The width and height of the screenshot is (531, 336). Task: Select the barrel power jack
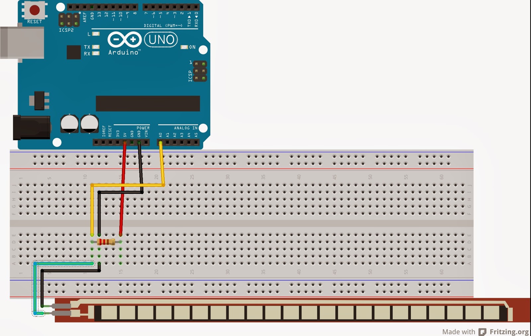click(32, 128)
